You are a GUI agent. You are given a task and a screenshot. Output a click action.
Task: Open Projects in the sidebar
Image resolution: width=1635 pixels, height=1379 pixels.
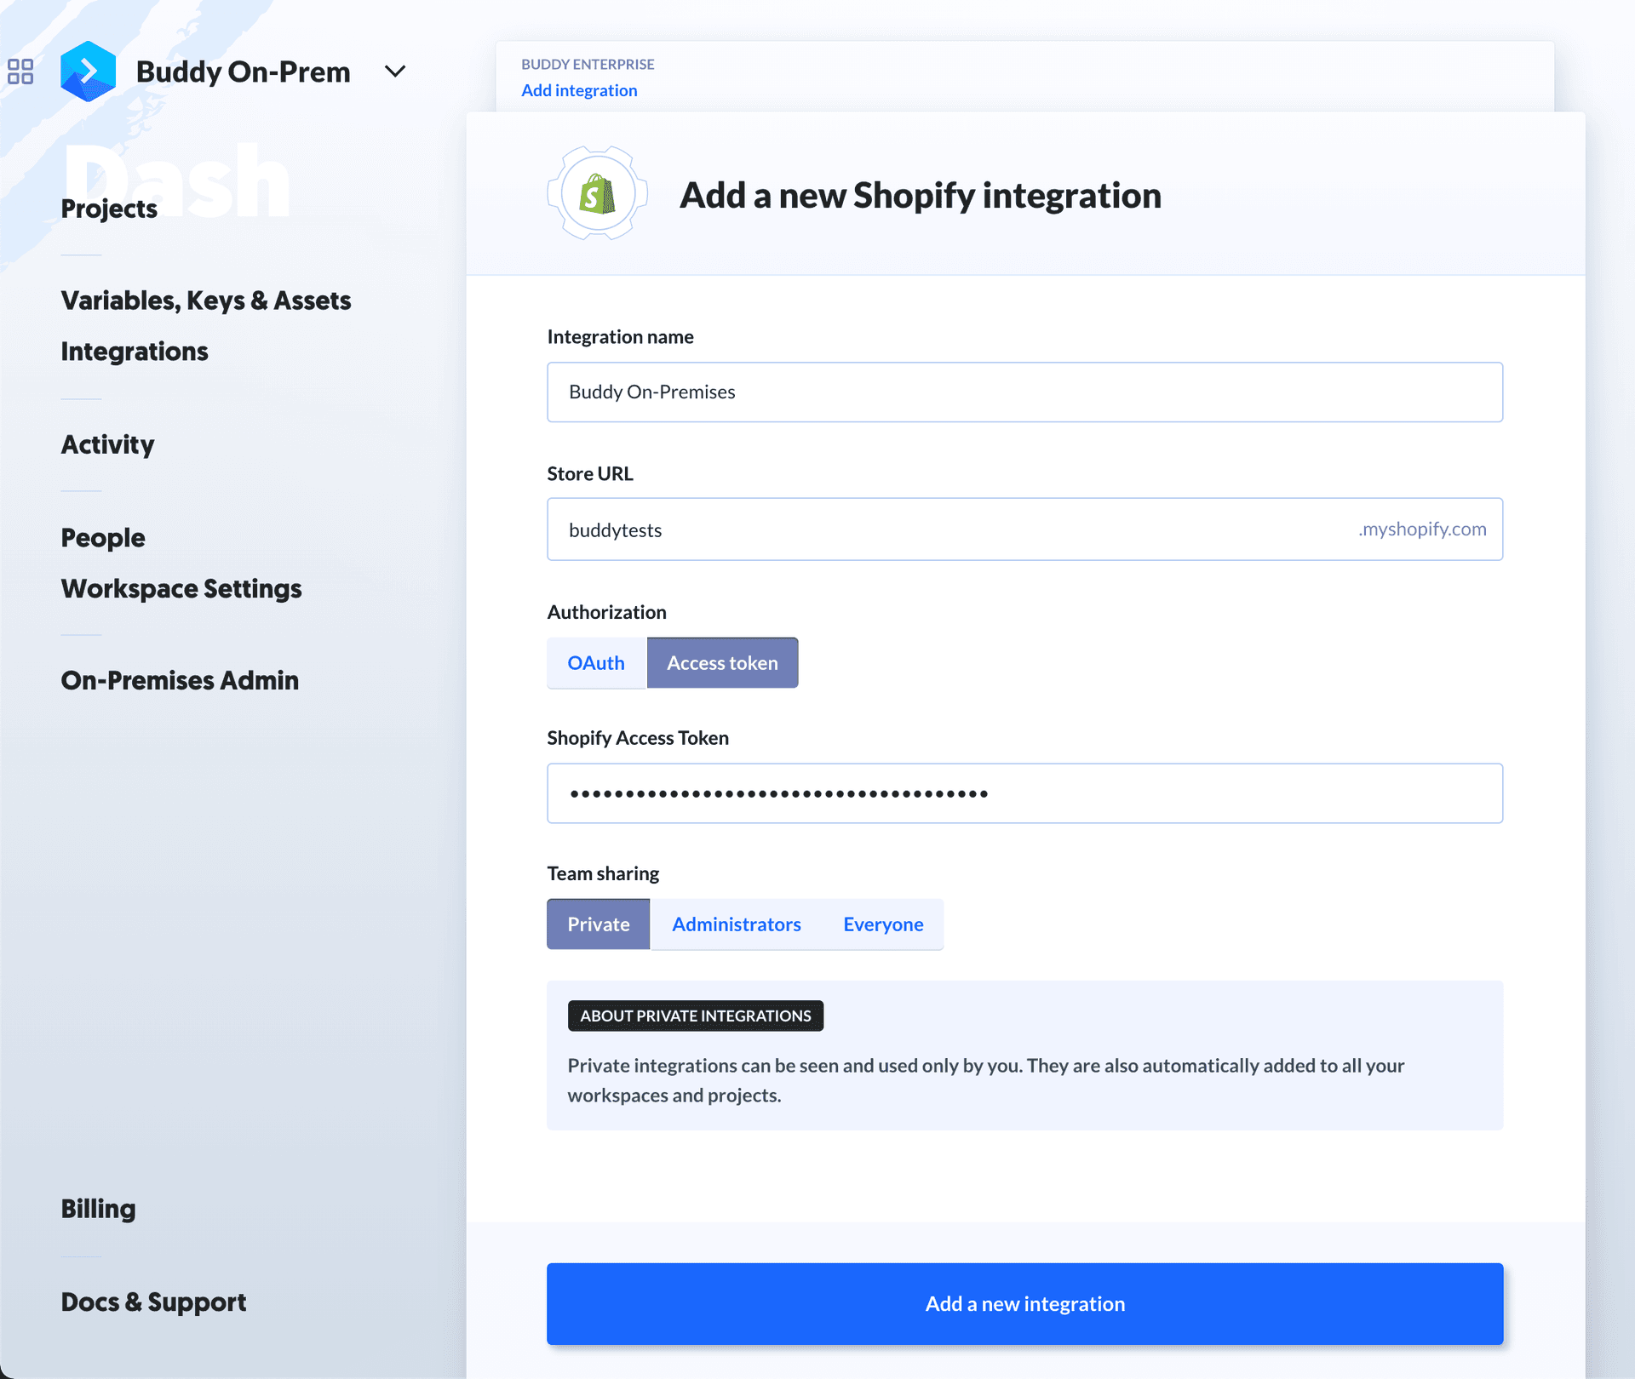coord(109,209)
